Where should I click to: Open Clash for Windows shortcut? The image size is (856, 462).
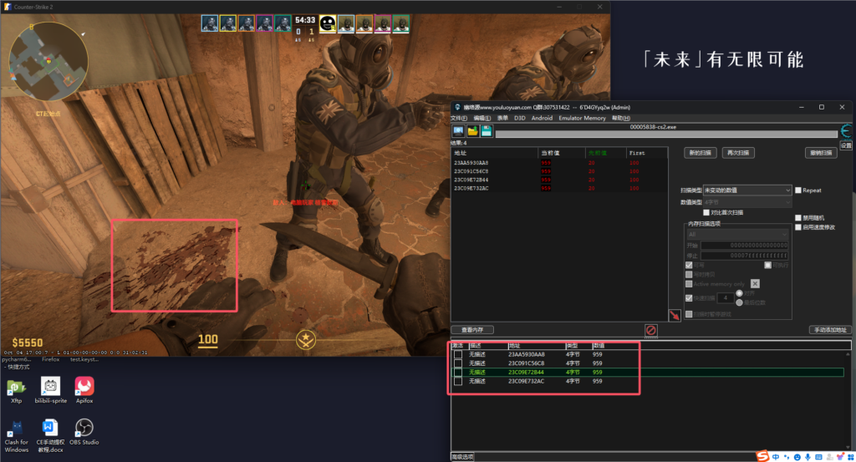[x=17, y=436]
